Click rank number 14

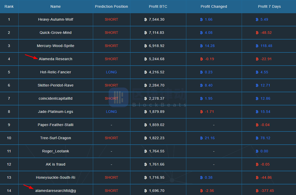(9, 191)
